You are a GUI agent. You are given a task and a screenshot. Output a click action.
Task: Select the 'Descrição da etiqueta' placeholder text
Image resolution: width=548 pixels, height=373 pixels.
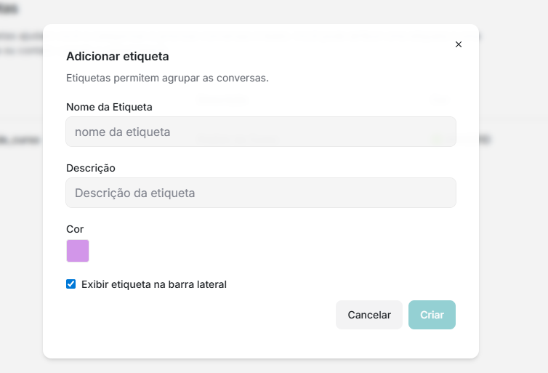tap(135, 193)
